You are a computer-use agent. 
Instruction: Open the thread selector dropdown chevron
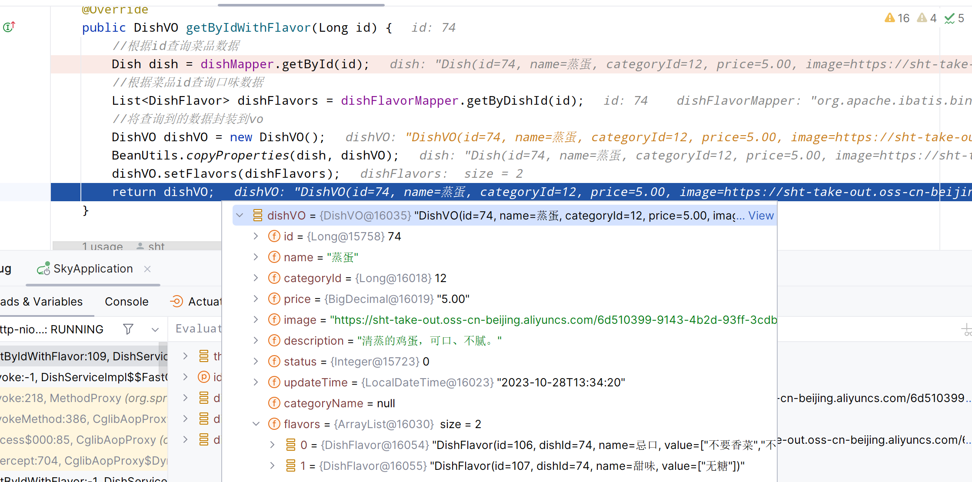(155, 329)
